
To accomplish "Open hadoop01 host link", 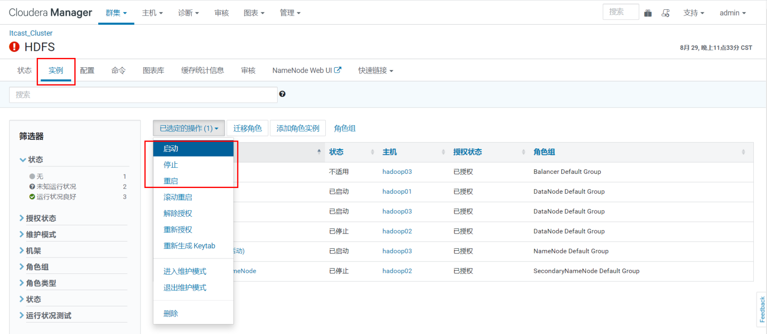I will (x=397, y=192).
